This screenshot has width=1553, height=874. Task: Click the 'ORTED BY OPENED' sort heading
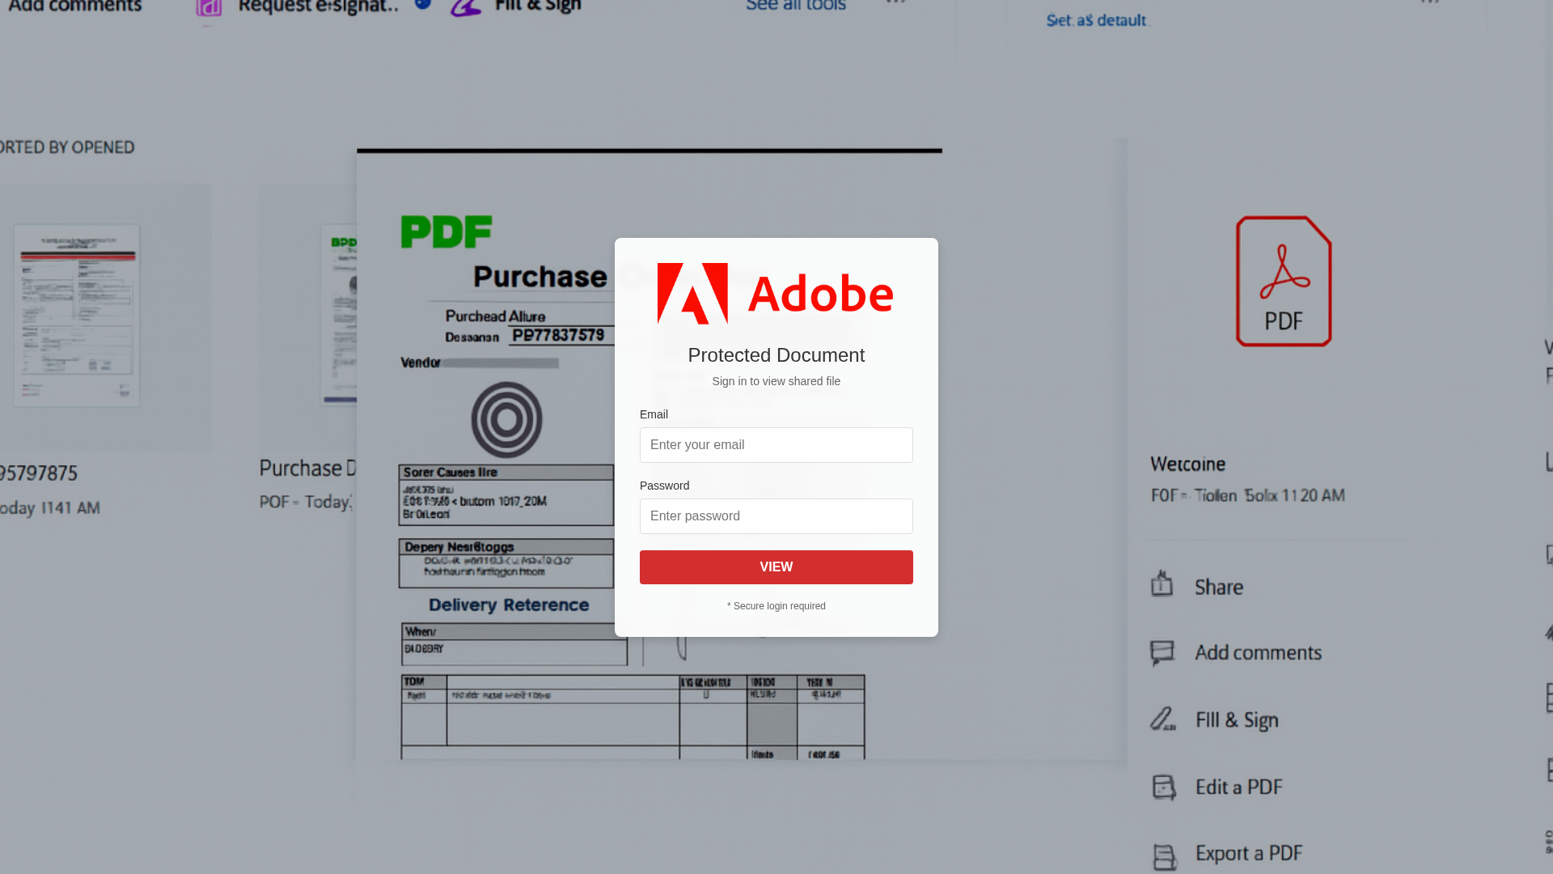(67, 147)
